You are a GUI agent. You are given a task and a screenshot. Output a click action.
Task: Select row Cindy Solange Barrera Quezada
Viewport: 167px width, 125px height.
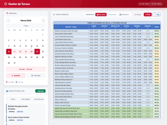click(107, 62)
